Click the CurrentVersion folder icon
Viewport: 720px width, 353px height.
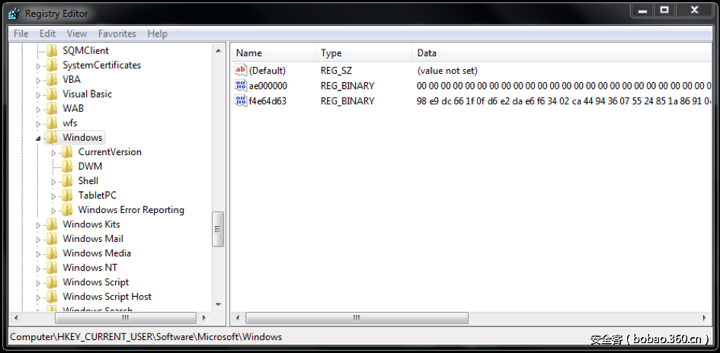[x=68, y=151]
